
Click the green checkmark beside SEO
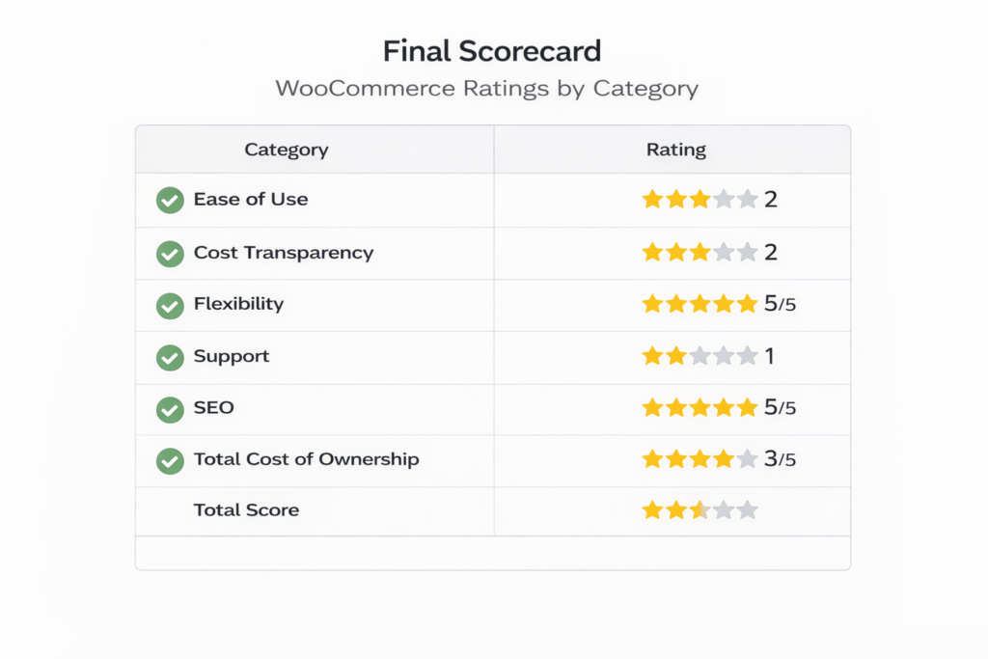170,409
